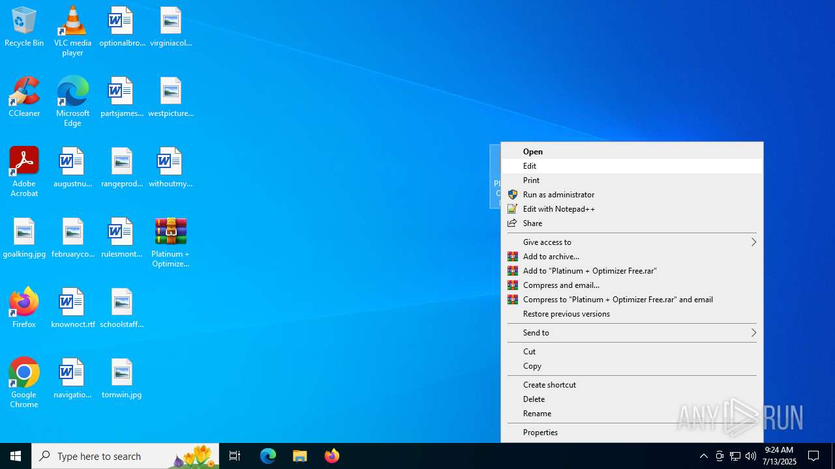Viewport: 835px width, 469px height.
Task: Open File Explorer from the taskbar
Action: (x=300, y=456)
